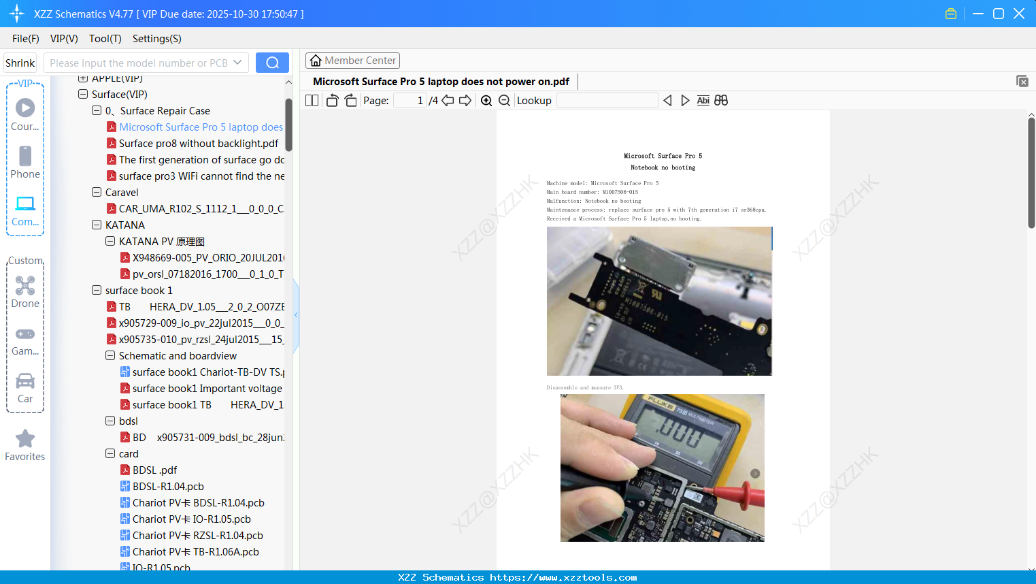The width and height of the screenshot is (1036, 584).
Task: Find previous lookup result
Action: (x=667, y=100)
